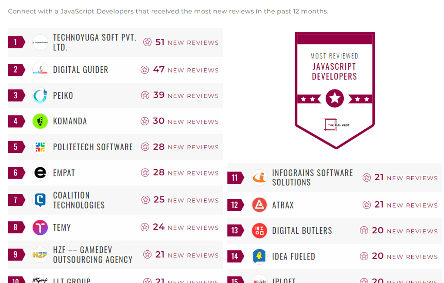Click the Technoyuga Soft company logo
Image resolution: width=444 pixels, height=283 pixels.
coord(40,42)
